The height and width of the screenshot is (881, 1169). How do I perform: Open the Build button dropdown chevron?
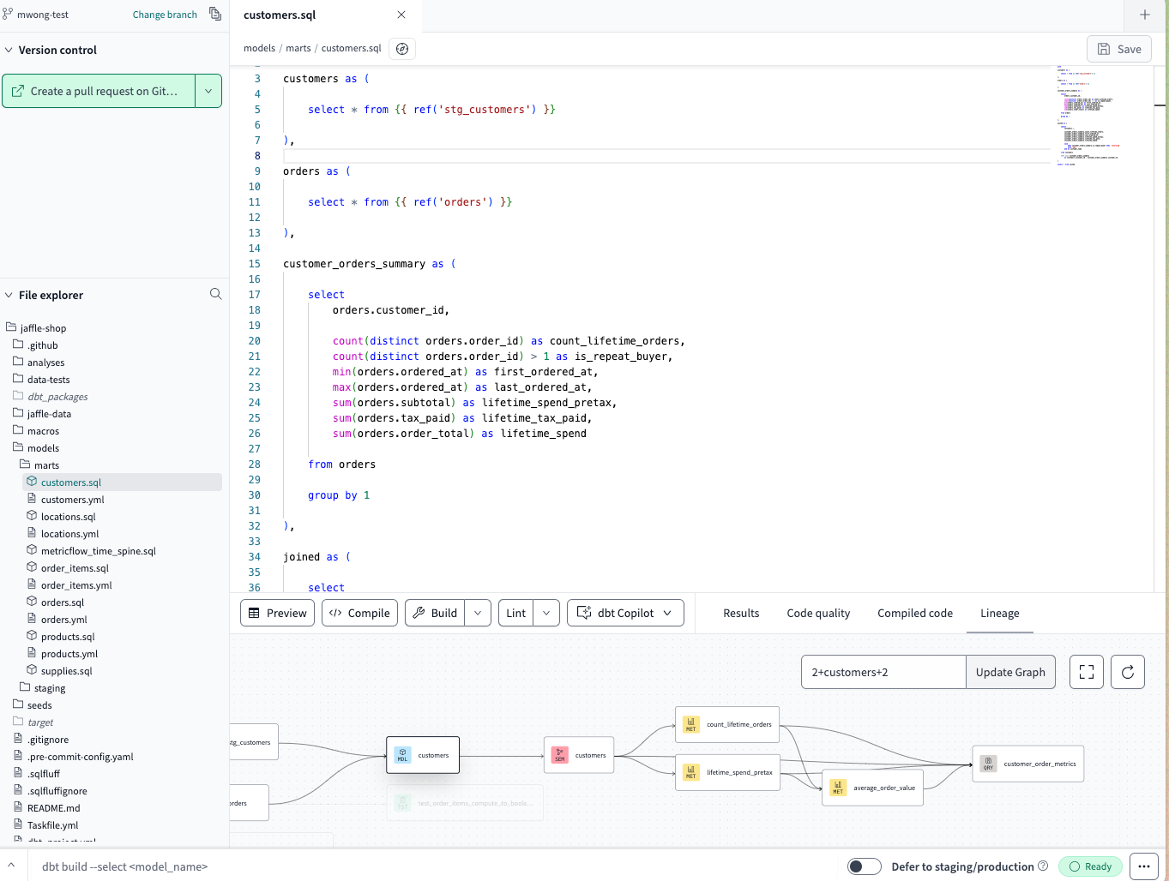coord(478,612)
